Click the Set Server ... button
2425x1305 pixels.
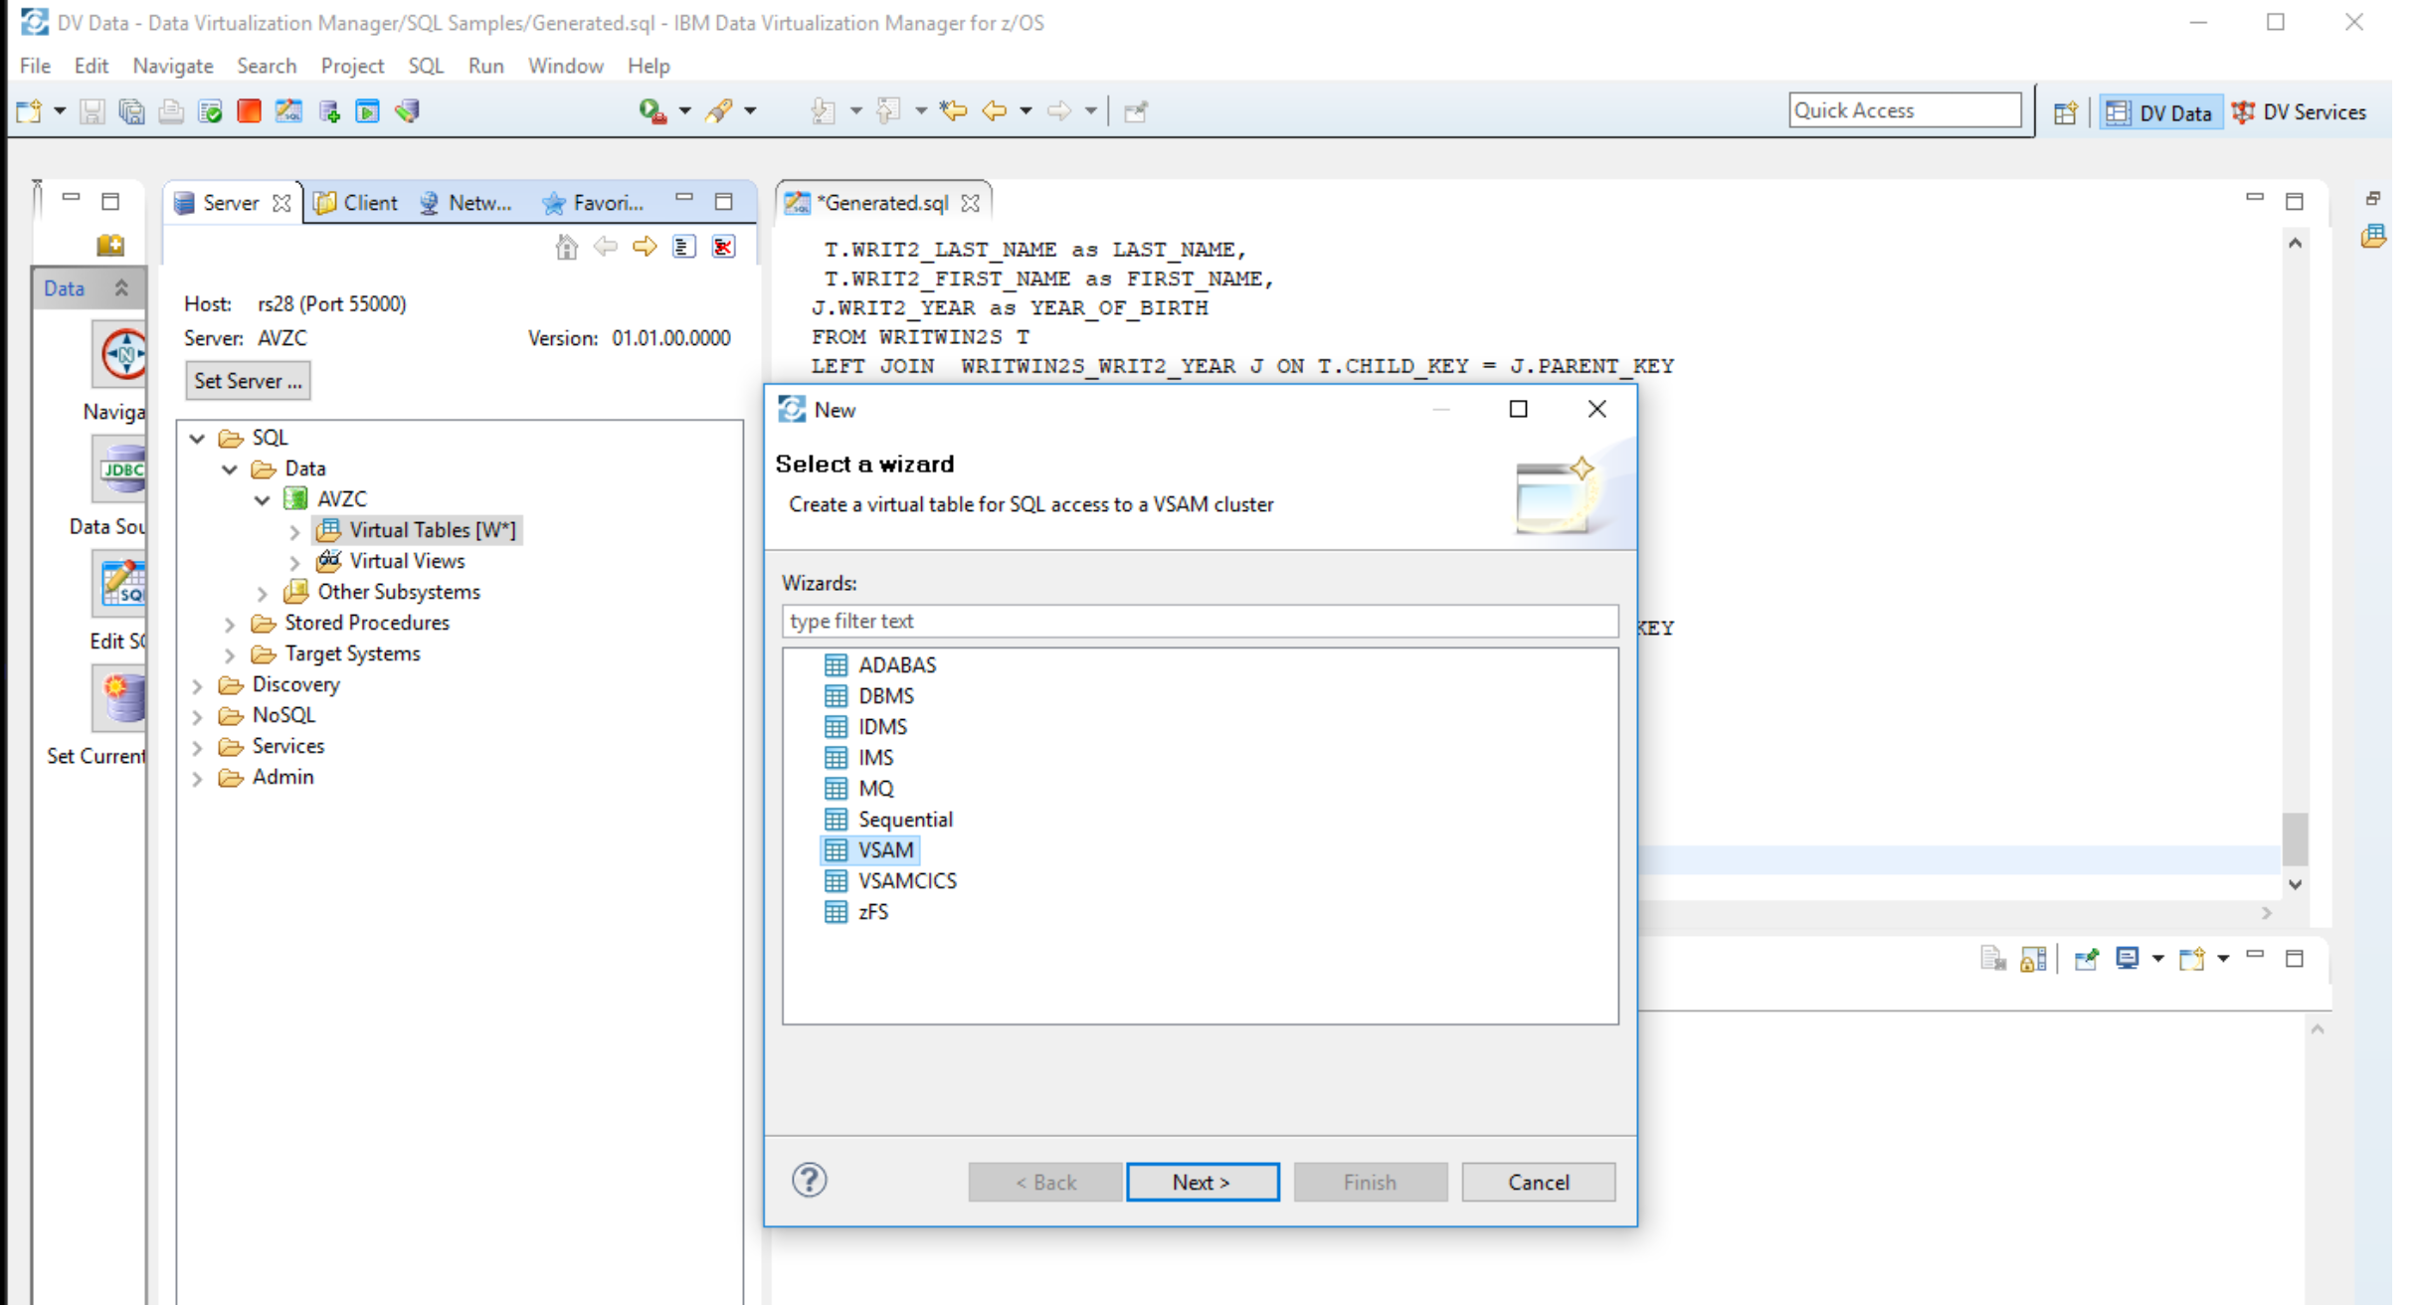(x=248, y=381)
